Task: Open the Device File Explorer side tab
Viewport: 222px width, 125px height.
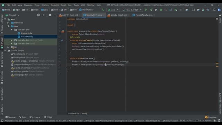Action: [220, 103]
